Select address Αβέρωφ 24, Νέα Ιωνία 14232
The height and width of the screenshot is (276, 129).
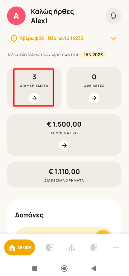tap(51, 38)
